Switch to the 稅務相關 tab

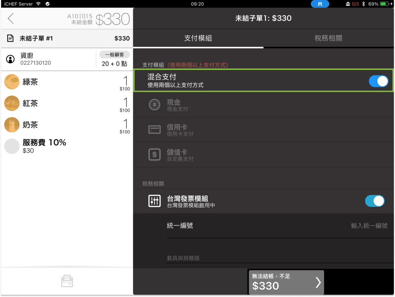328,38
